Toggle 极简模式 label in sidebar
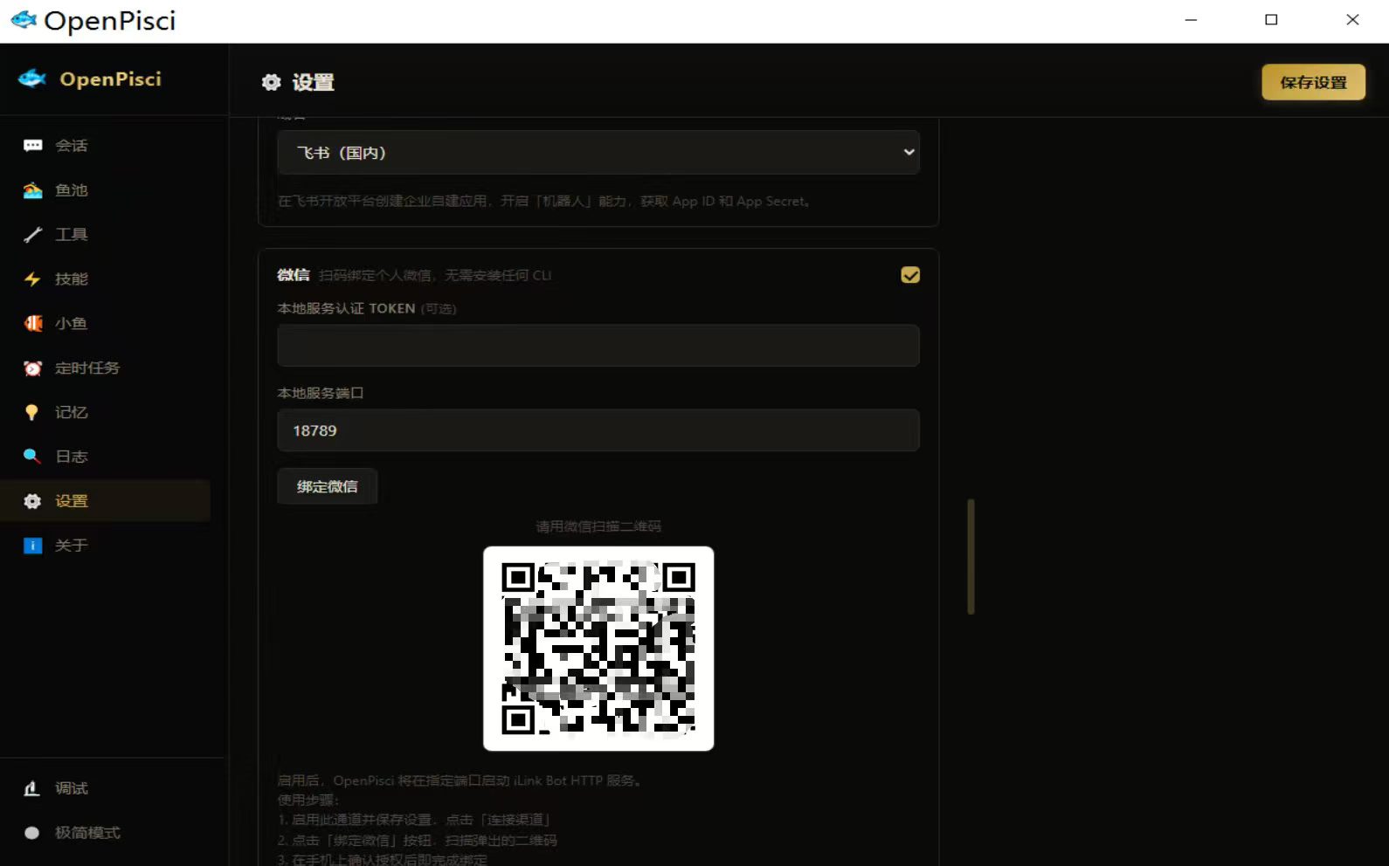1389x866 pixels. [87, 833]
